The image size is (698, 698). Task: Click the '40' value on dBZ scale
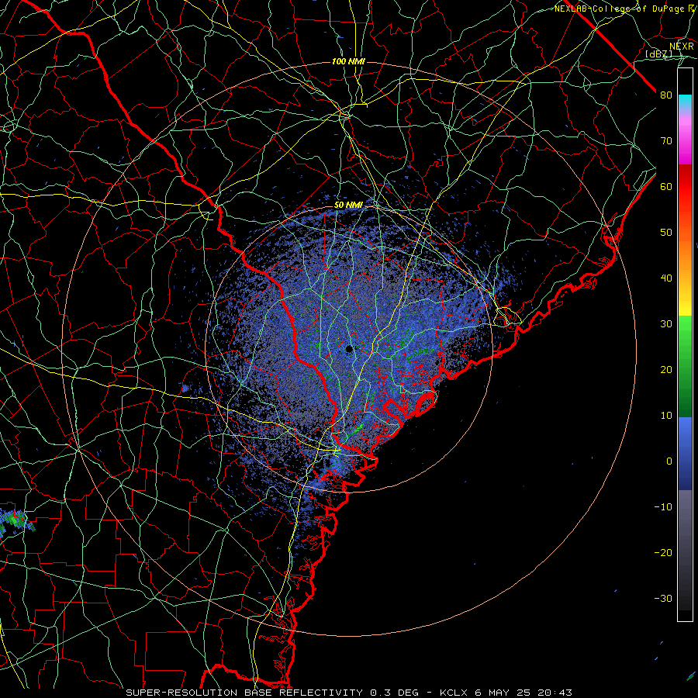tap(666, 278)
